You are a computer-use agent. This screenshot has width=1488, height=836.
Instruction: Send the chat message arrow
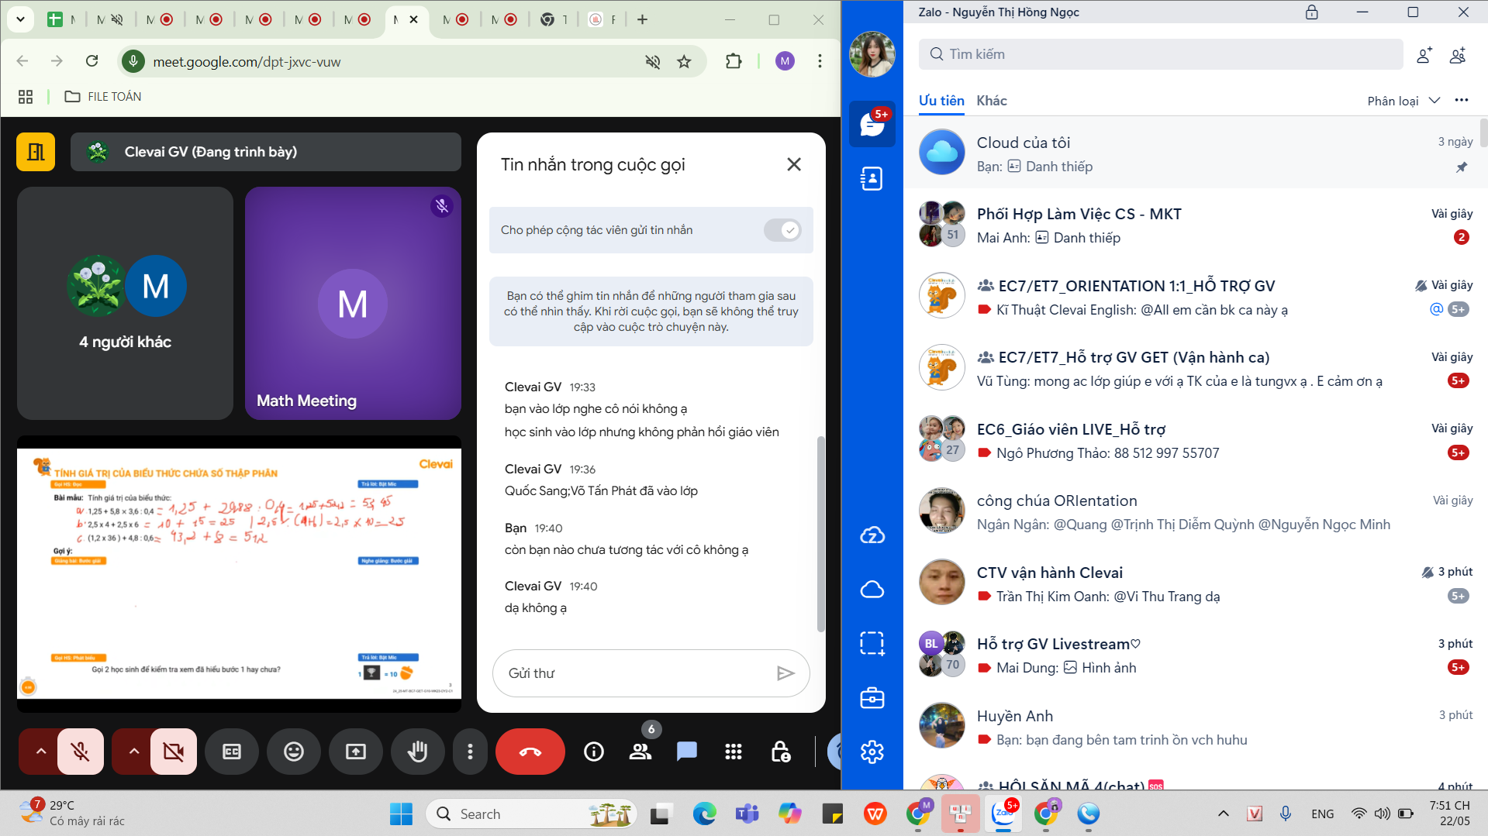(785, 673)
